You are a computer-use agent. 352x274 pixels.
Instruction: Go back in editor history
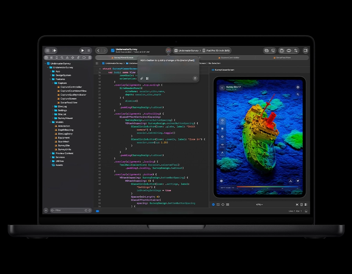98,50
